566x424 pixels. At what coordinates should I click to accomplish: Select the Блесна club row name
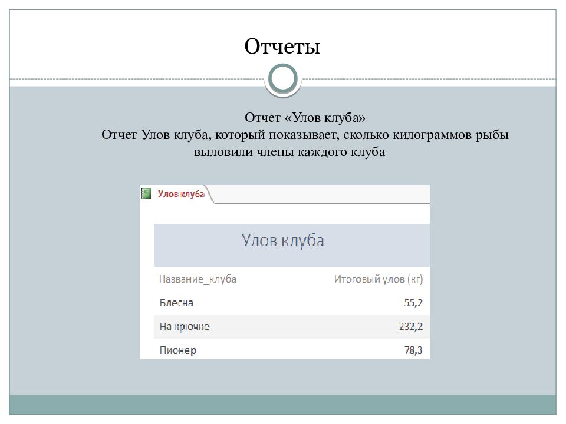coord(176,303)
